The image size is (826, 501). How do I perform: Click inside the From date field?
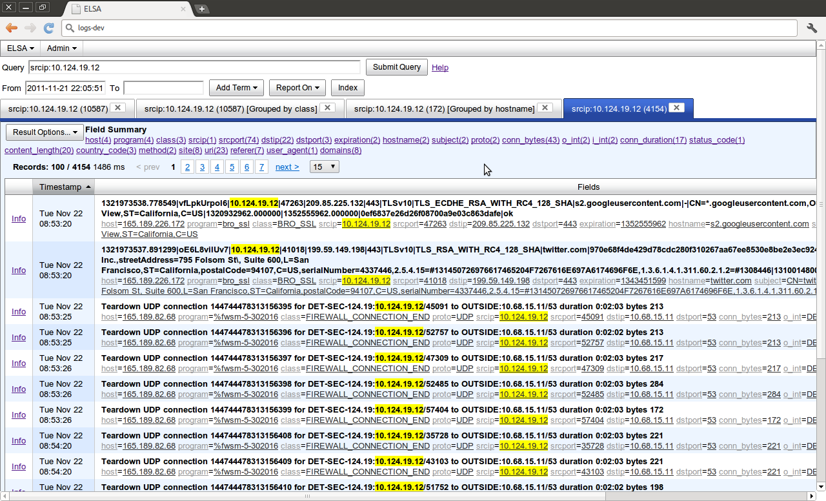coord(65,88)
